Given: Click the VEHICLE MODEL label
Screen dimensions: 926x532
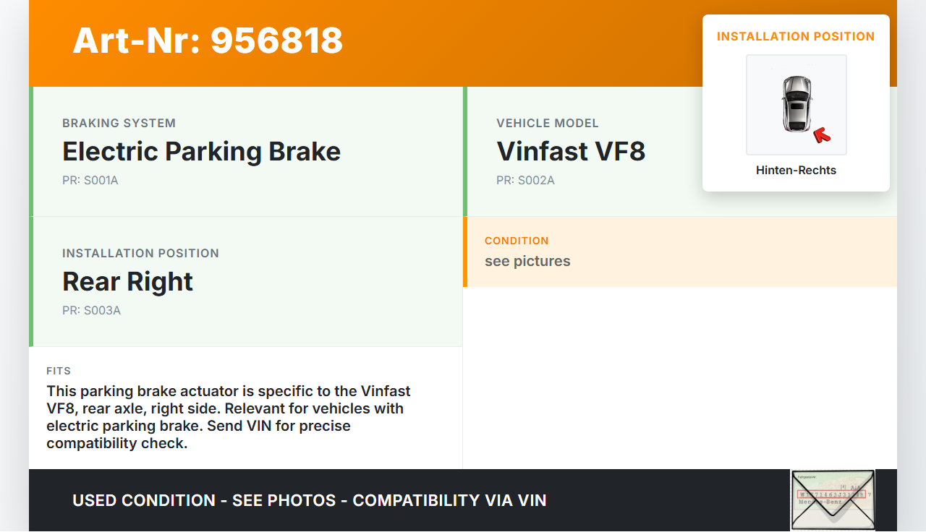Looking at the screenshot, I should pos(548,123).
